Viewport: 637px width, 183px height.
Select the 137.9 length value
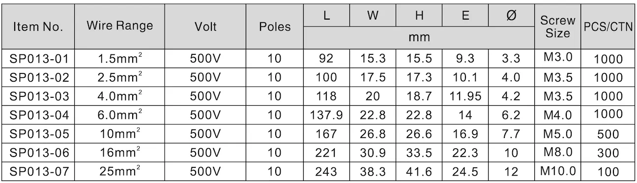pyautogui.click(x=326, y=115)
